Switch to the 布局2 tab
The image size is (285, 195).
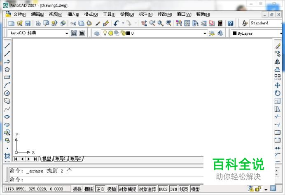[x=76, y=159]
